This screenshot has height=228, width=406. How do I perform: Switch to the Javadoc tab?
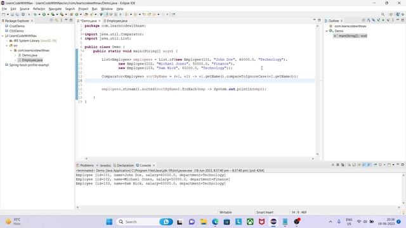103,165
